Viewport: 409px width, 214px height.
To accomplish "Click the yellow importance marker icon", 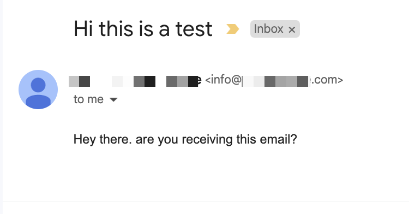I will [x=232, y=29].
